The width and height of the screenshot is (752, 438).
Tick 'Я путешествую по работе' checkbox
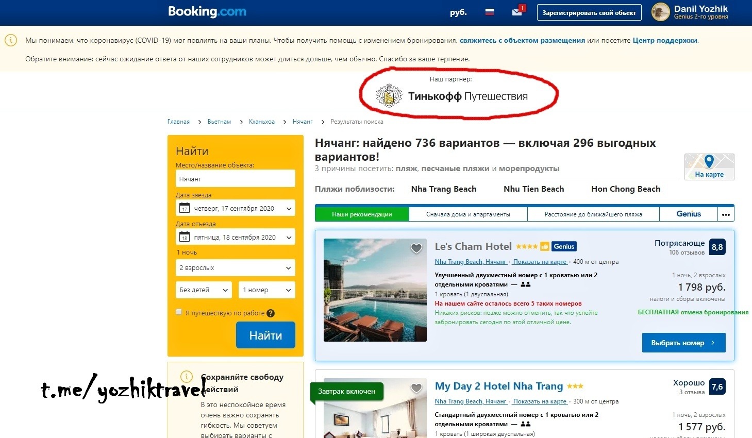(x=179, y=312)
